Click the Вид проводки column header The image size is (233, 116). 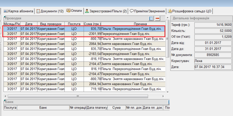[51, 24]
